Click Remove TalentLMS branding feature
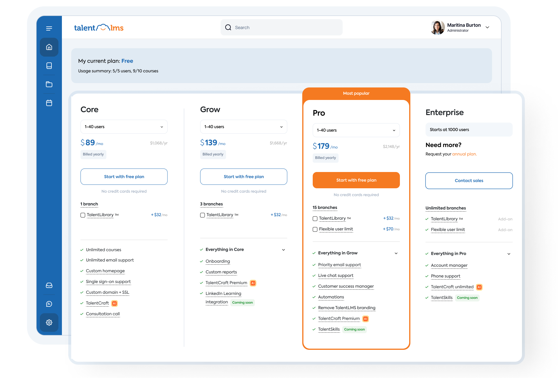 coord(347,308)
